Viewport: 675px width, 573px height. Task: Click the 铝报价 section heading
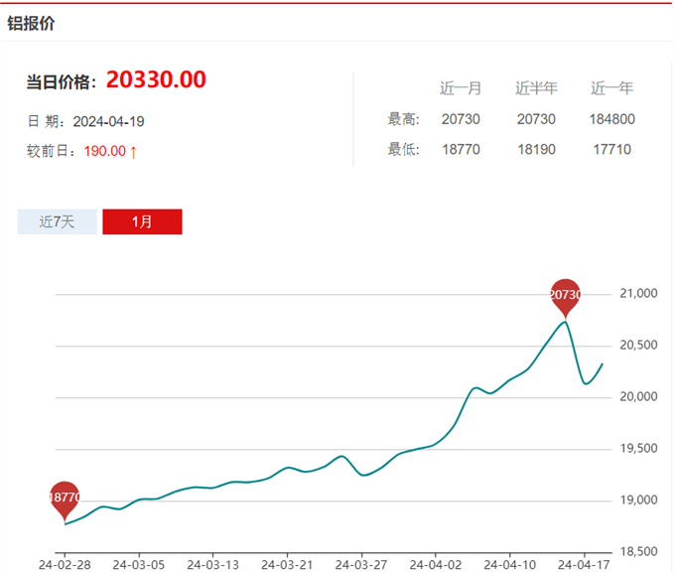pyautogui.click(x=31, y=23)
